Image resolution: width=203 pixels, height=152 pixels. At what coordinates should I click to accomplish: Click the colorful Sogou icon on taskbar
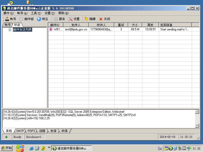[20, 148]
